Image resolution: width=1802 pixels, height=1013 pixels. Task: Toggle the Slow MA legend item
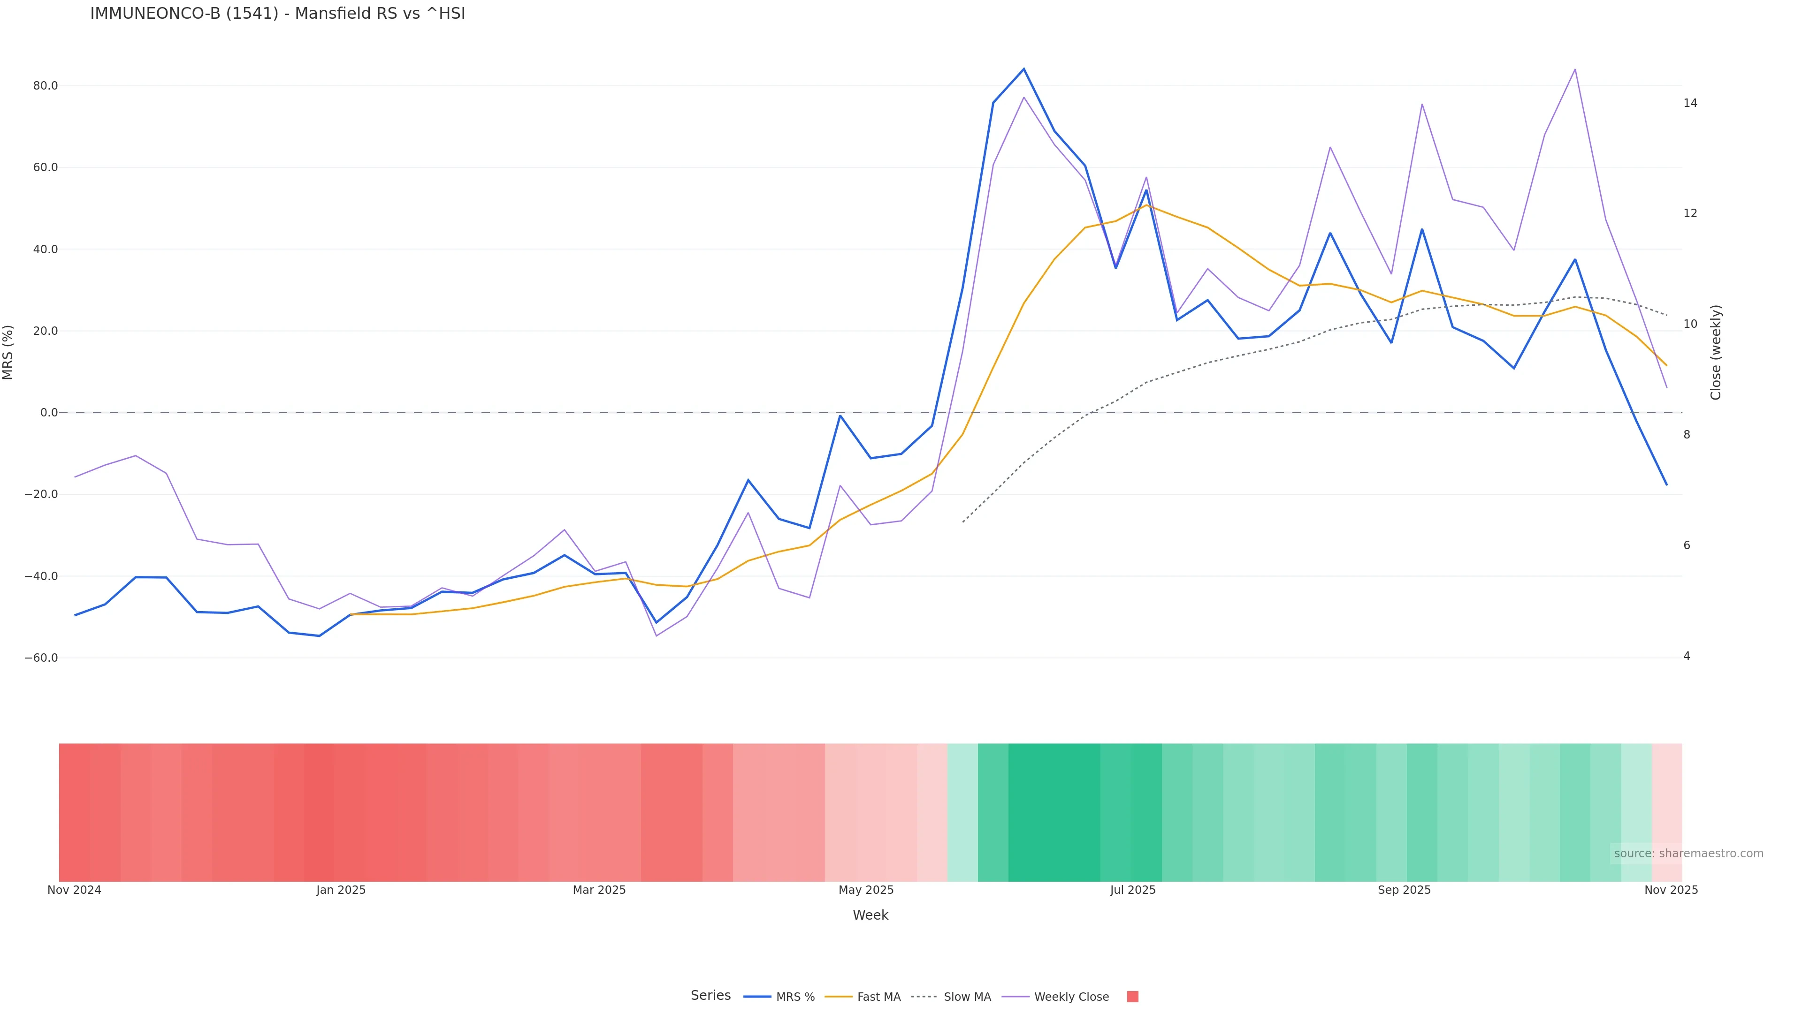967,997
